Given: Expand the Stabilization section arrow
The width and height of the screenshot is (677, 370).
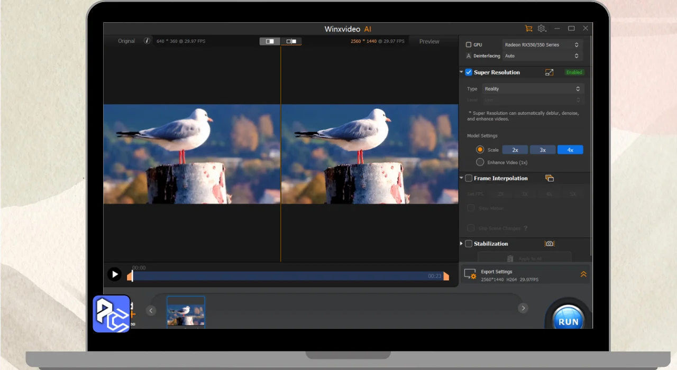Looking at the screenshot, I should 462,244.
